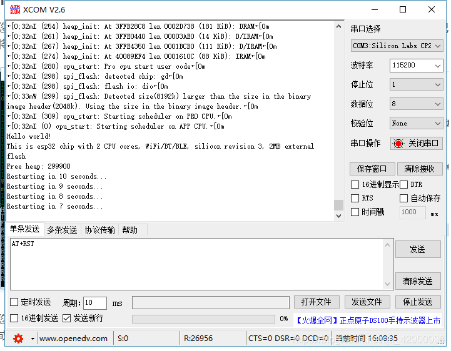Uncheck the 发送新行 send newline checkbox
This screenshot has height=351, width=451.
pyautogui.click(x=67, y=319)
